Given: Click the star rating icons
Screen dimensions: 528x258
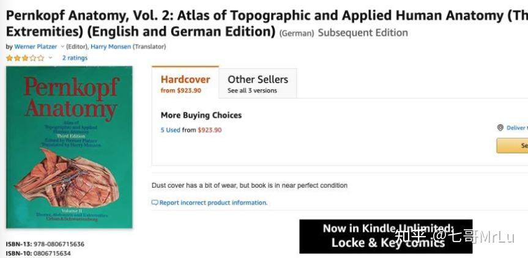Looking at the screenshot, I should point(25,58).
